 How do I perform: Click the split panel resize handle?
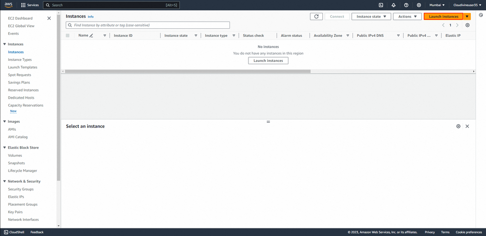(268, 122)
